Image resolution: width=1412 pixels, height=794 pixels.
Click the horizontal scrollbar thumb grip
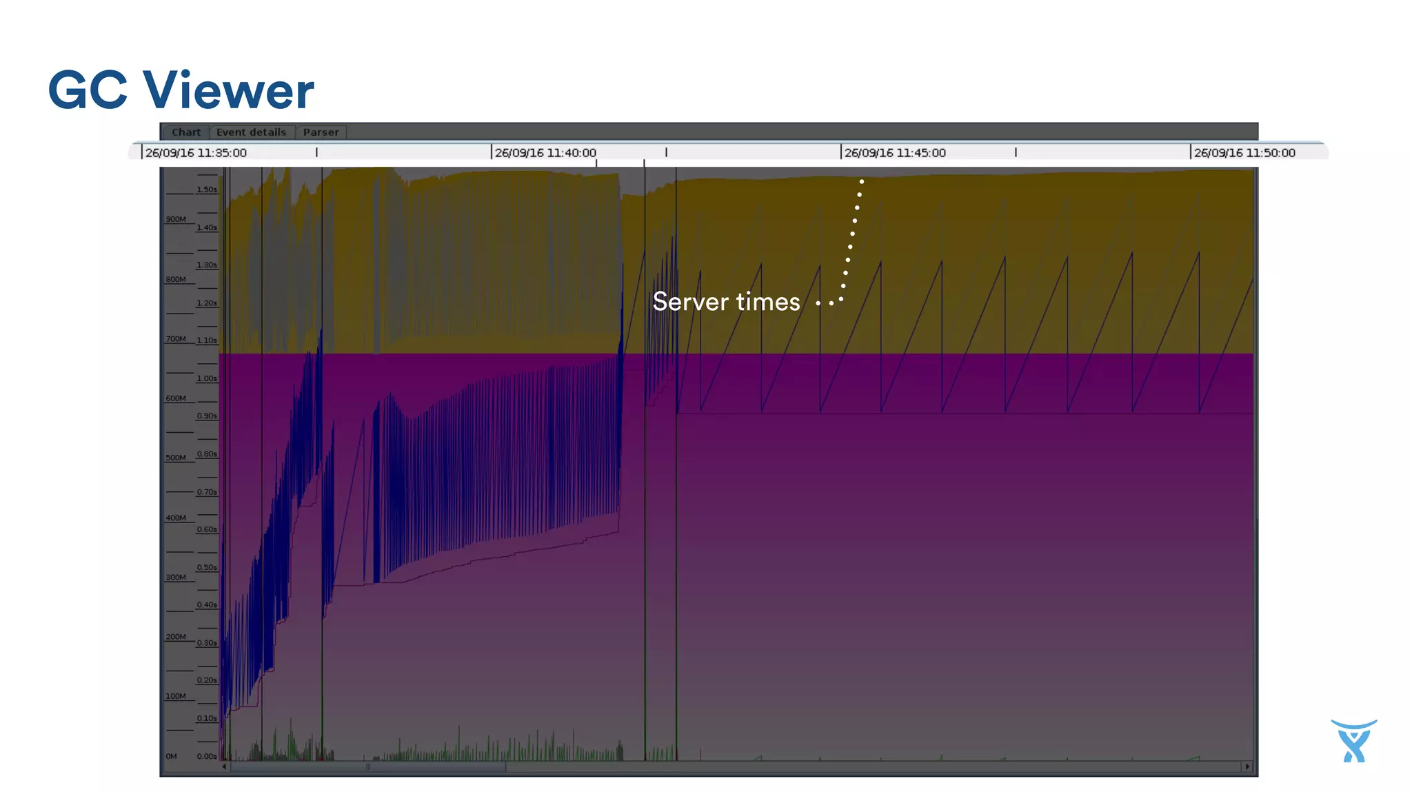pyautogui.click(x=368, y=766)
